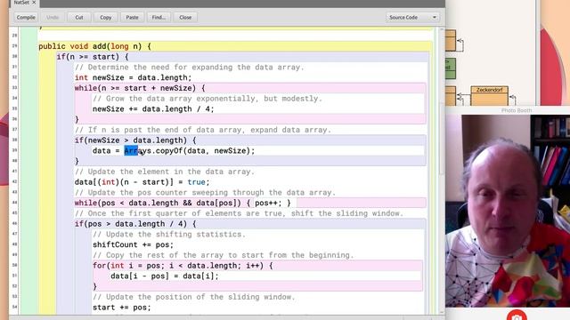Click the Compile button
The image size is (570, 320).
pos(26,17)
